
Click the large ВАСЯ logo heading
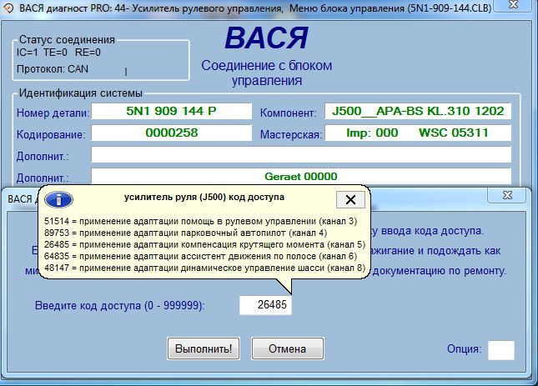pyautogui.click(x=266, y=41)
